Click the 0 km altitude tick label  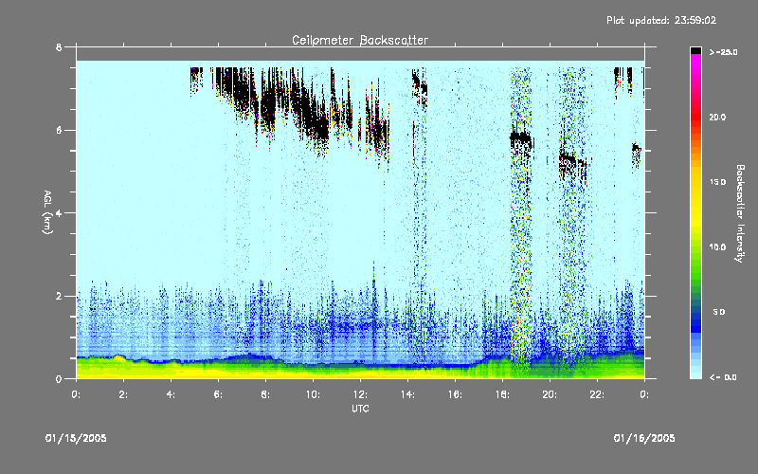[59, 378]
